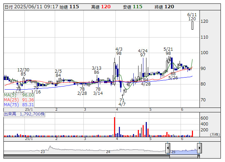
Task: Click the MA(5) 96.00 legend entry
Action: (x=19, y=95)
